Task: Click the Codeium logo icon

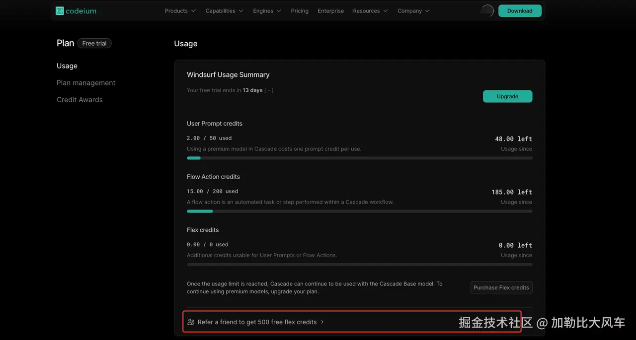Action: (60, 10)
